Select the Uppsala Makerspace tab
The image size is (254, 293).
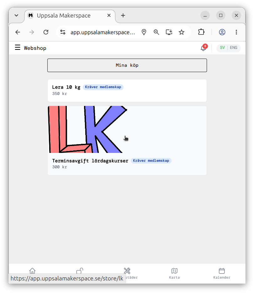click(x=70, y=15)
